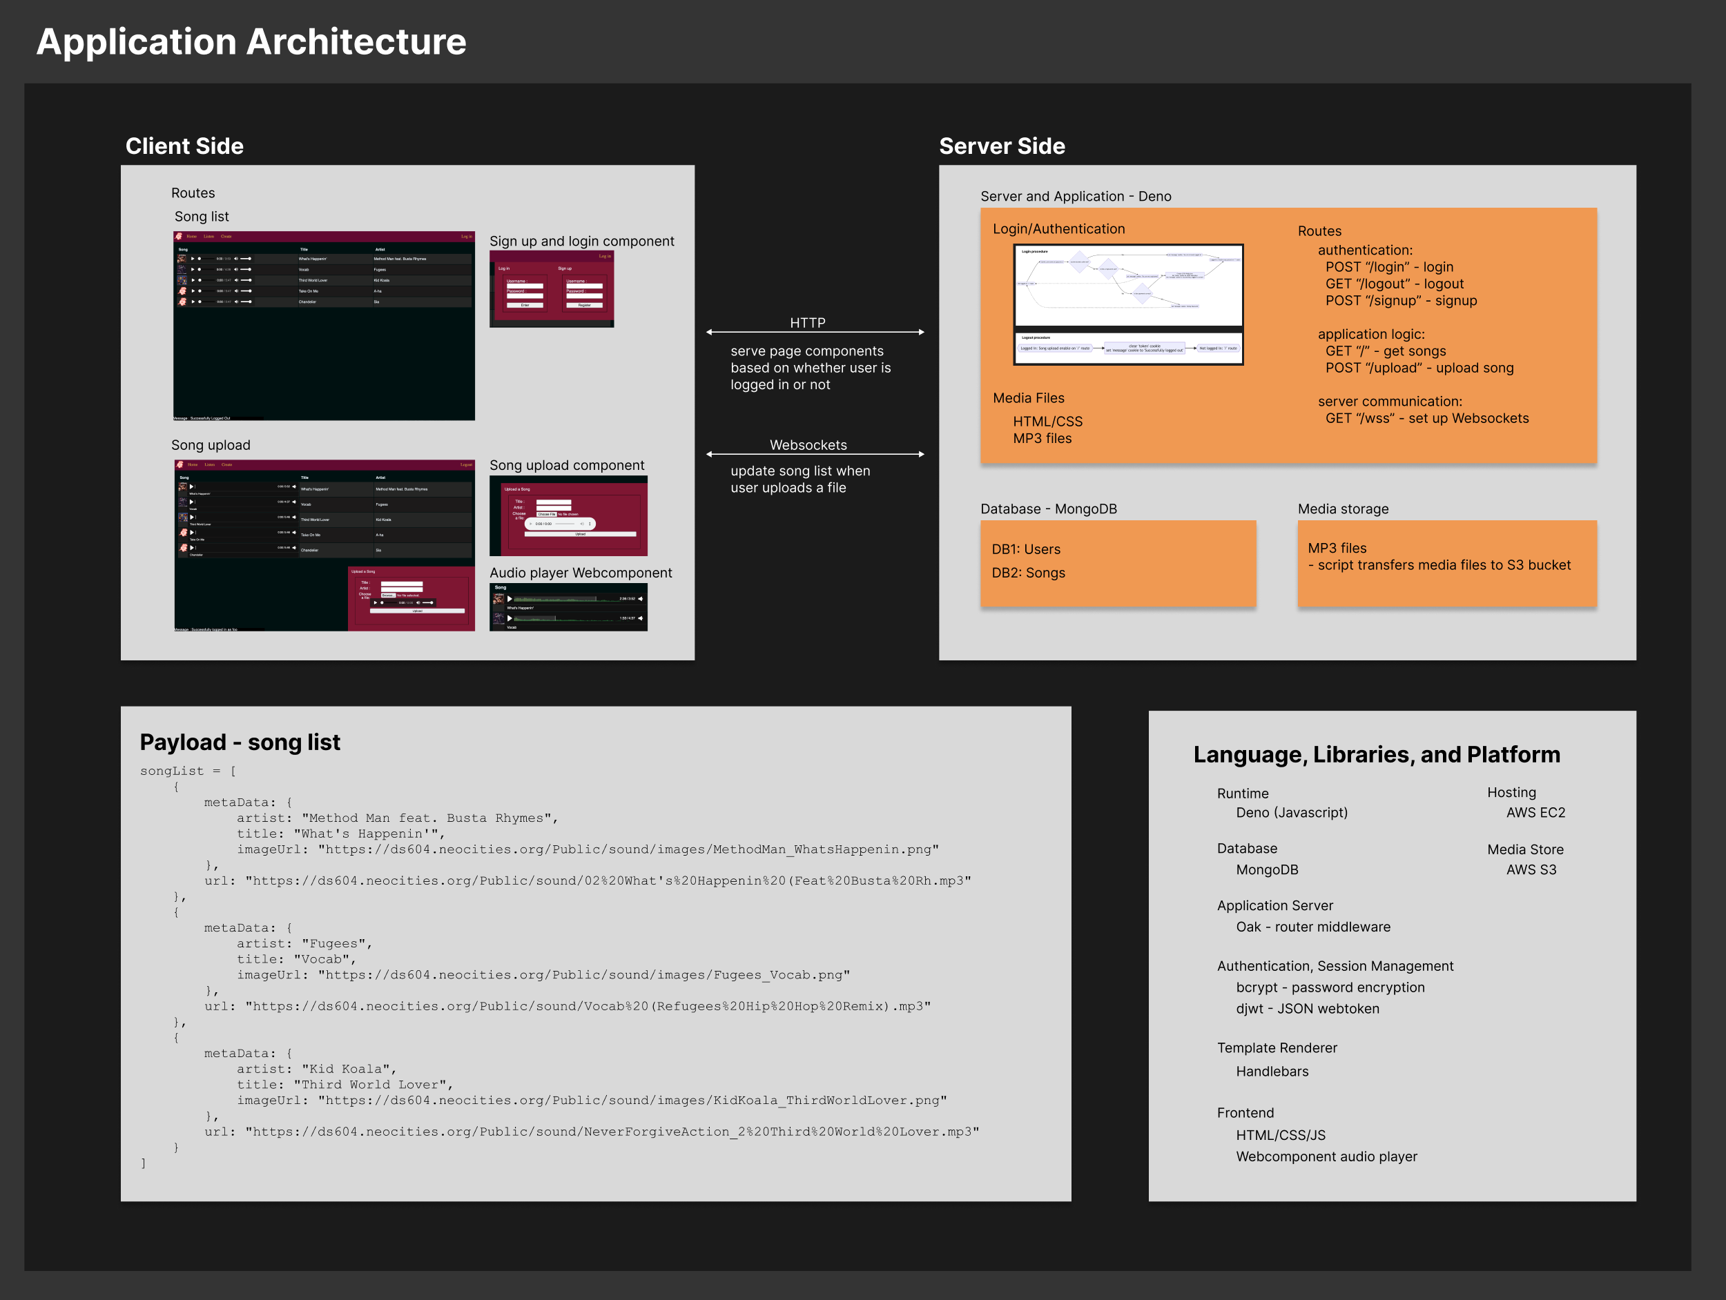This screenshot has width=1726, height=1300.
Task: Click Kid Koala album art in Song list screenshot
Action: 182,280
